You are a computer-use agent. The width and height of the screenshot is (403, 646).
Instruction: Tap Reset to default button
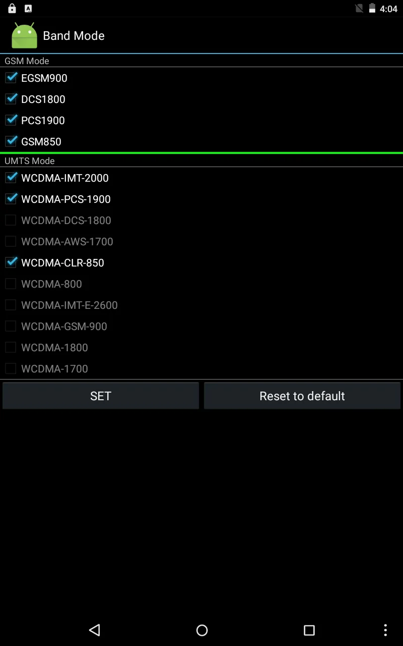coord(302,396)
